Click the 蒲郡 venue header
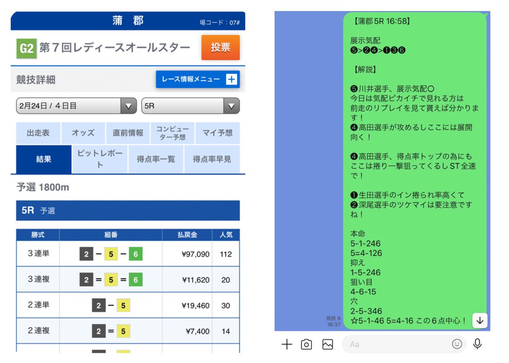Screen dimensions: 509x363 128,20
